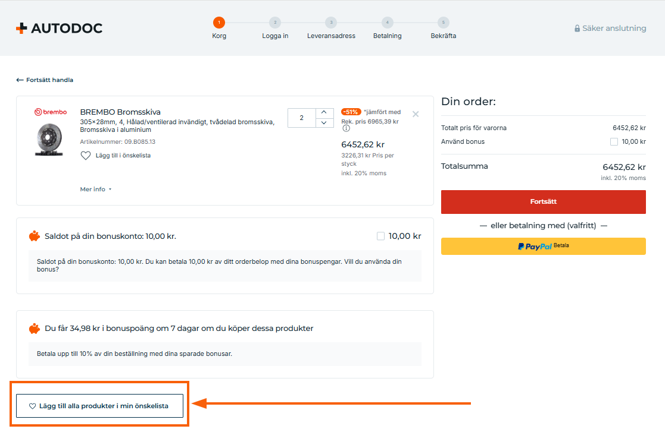Enable Använd bonus checkbox in order summary
Viewport: 665px width, 429px height.
tap(614, 142)
